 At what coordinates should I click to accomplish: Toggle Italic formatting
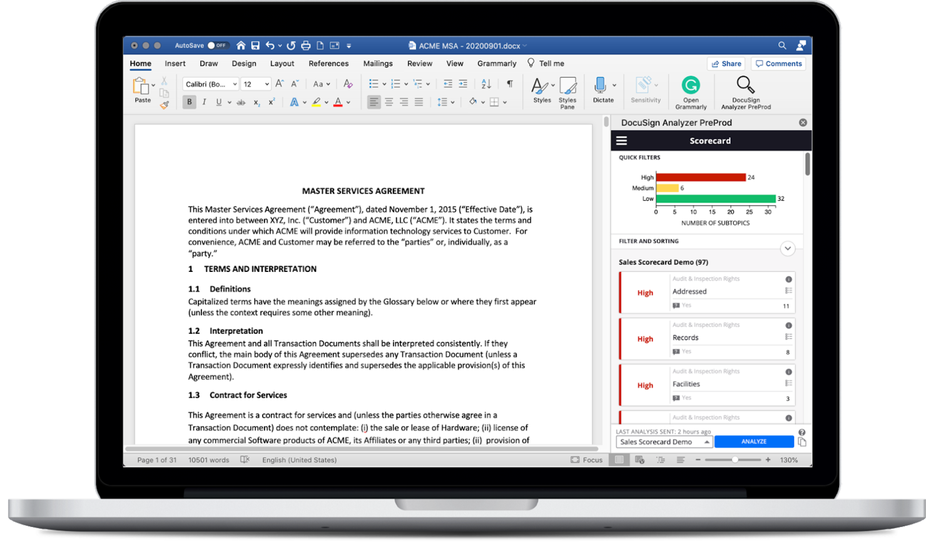pyautogui.click(x=204, y=102)
